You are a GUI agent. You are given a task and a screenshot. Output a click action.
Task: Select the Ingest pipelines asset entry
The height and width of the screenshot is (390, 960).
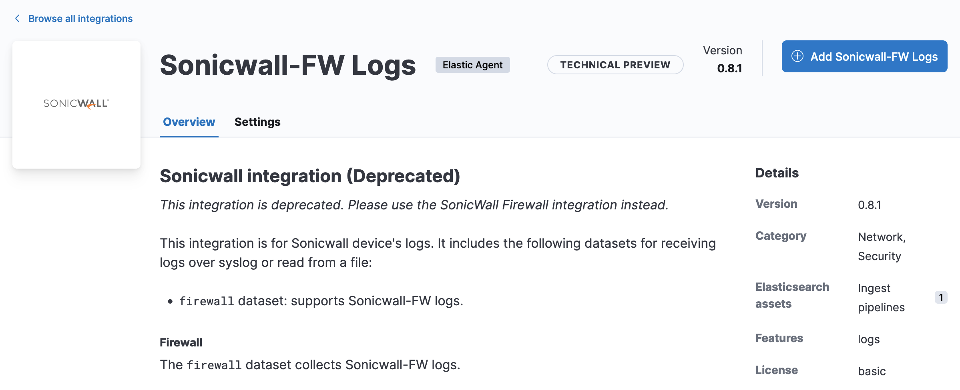[881, 297]
